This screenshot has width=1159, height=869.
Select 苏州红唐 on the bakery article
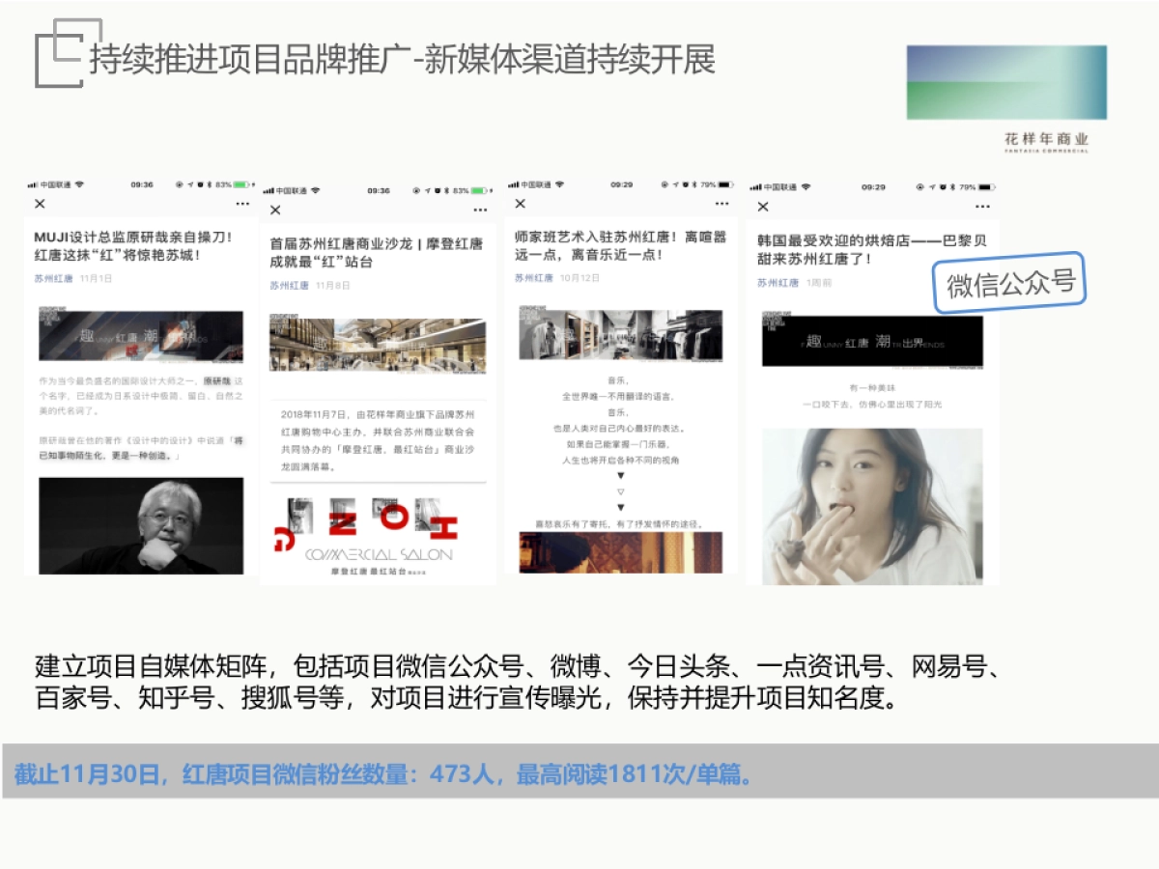click(777, 284)
